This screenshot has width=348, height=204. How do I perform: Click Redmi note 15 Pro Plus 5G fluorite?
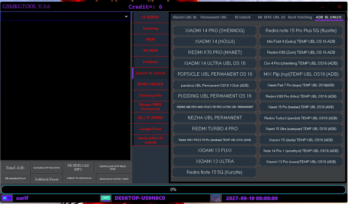point(301,31)
